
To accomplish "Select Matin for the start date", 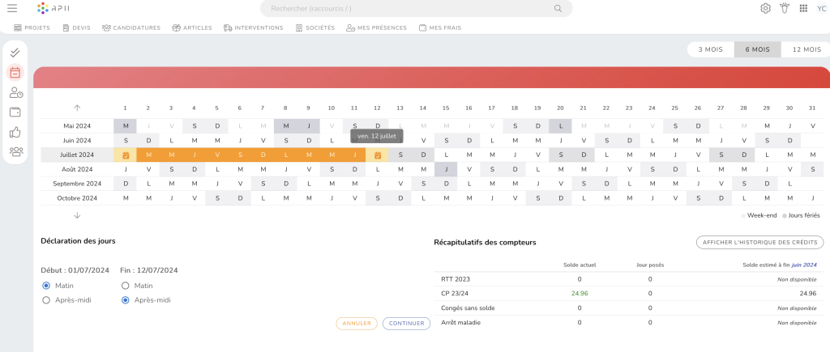I will click(x=45, y=286).
